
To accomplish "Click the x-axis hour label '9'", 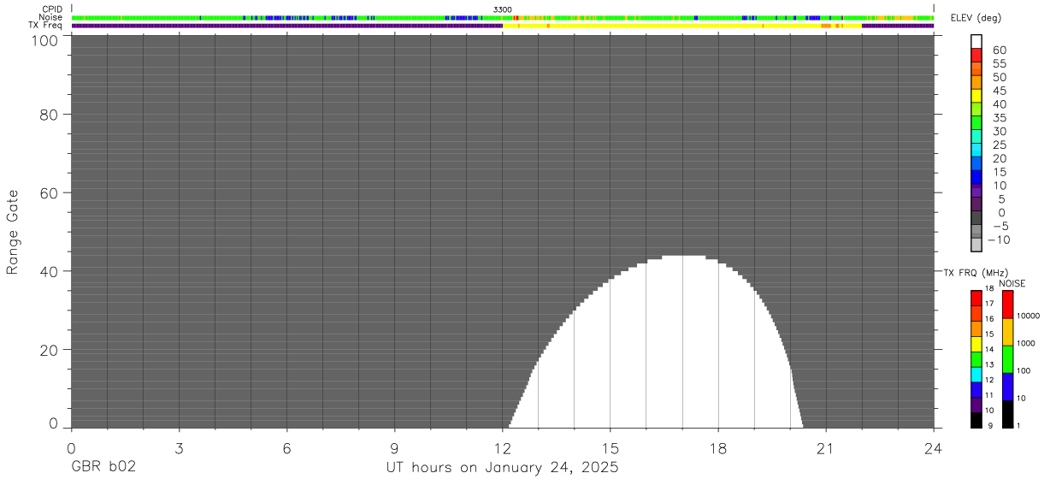I will click(394, 448).
